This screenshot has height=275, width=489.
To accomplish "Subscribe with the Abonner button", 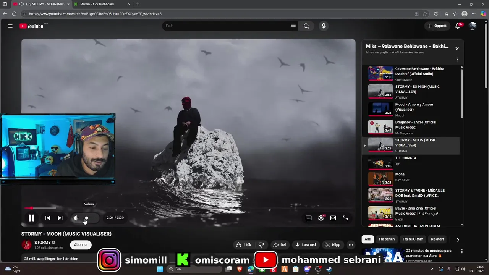I will (81, 245).
